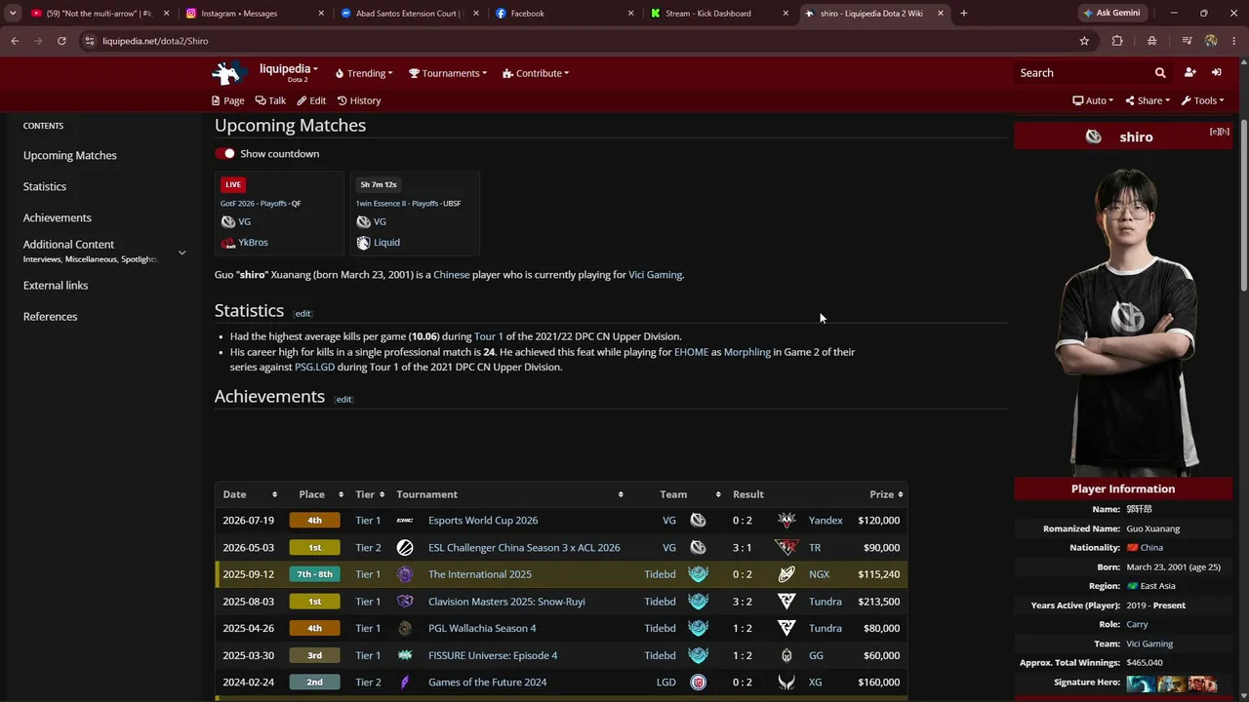Open the History tab

point(359,100)
